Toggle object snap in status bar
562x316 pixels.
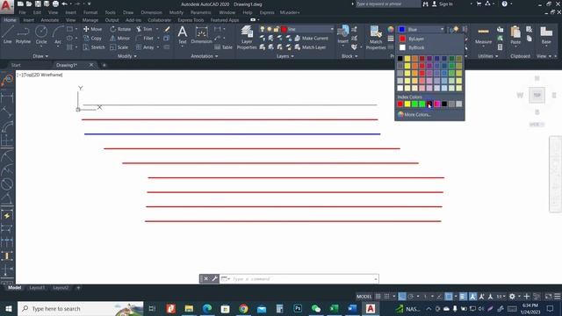click(x=449, y=297)
